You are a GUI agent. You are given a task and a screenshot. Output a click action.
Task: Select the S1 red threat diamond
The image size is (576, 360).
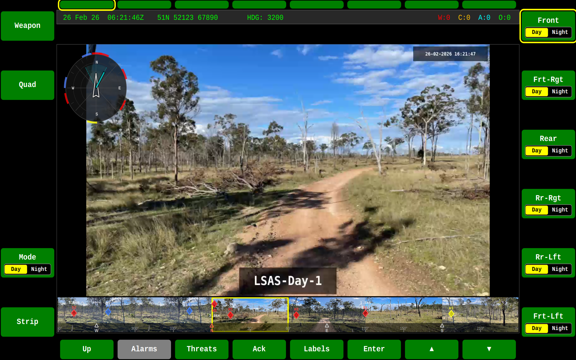click(x=365, y=313)
